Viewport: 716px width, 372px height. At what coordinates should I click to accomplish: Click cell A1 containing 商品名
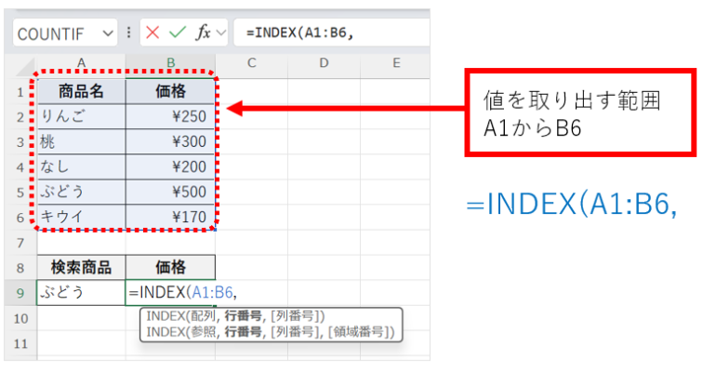(81, 92)
